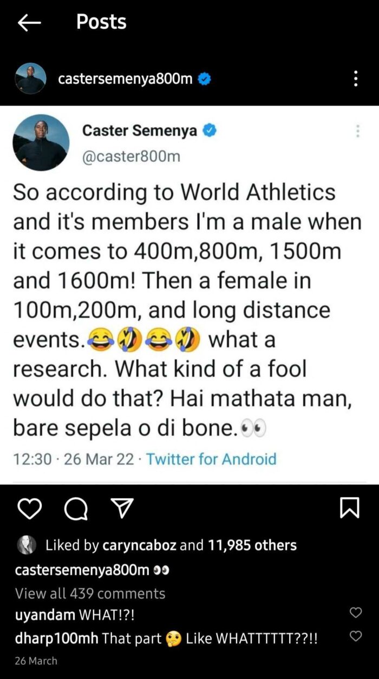Image resolution: width=379 pixels, height=679 pixels.
Task: Open tweet's vertical dots menu
Action: click(357, 131)
